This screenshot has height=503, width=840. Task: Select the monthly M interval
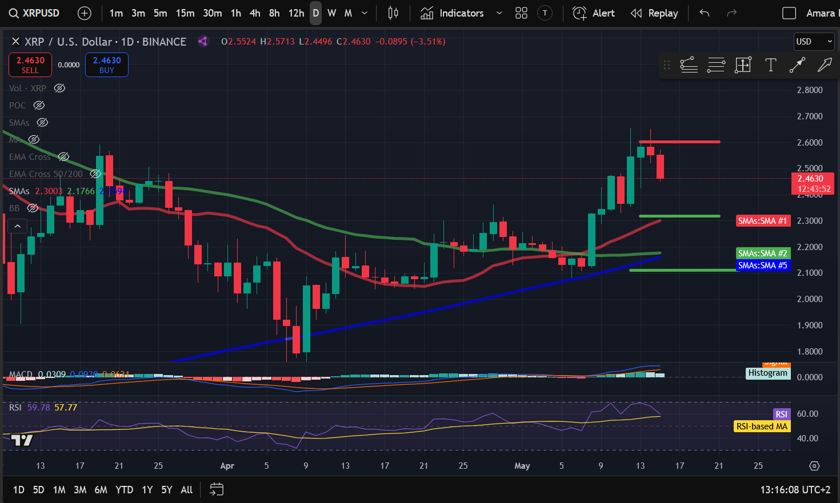(348, 13)
